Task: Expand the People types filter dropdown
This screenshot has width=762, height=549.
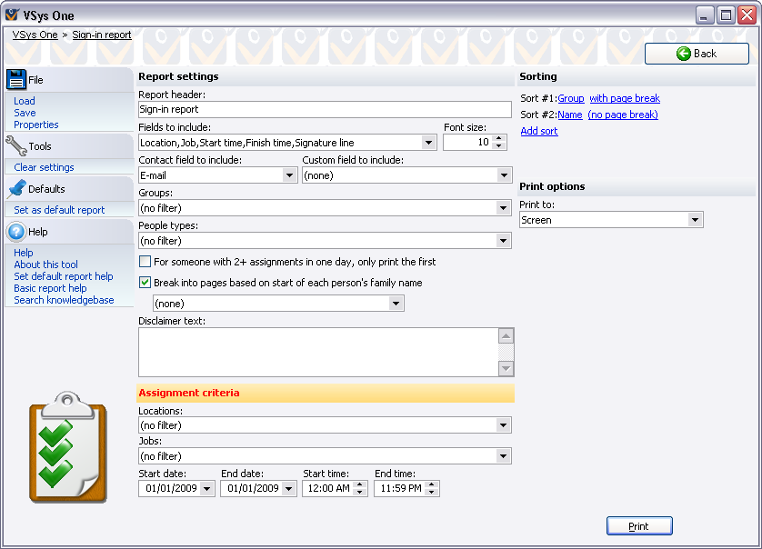Action: (x=503, y=241)
